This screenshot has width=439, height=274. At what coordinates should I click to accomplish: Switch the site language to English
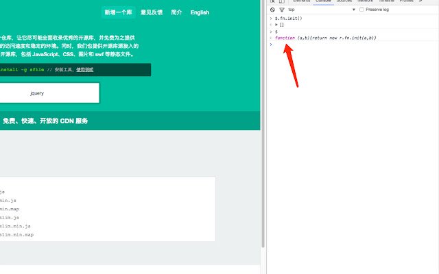pyautogui.click(x=200, y=12)
